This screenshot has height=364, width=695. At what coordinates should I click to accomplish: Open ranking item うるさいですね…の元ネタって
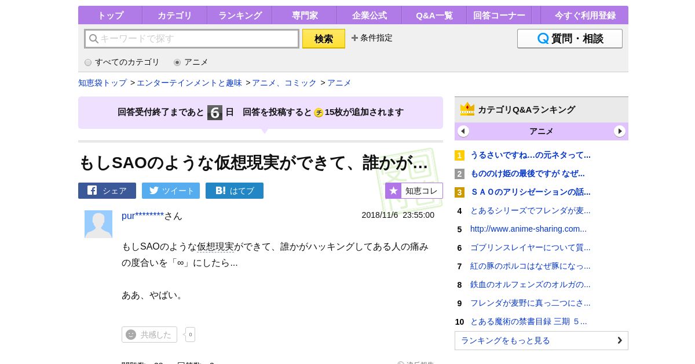tap(531, 155)
